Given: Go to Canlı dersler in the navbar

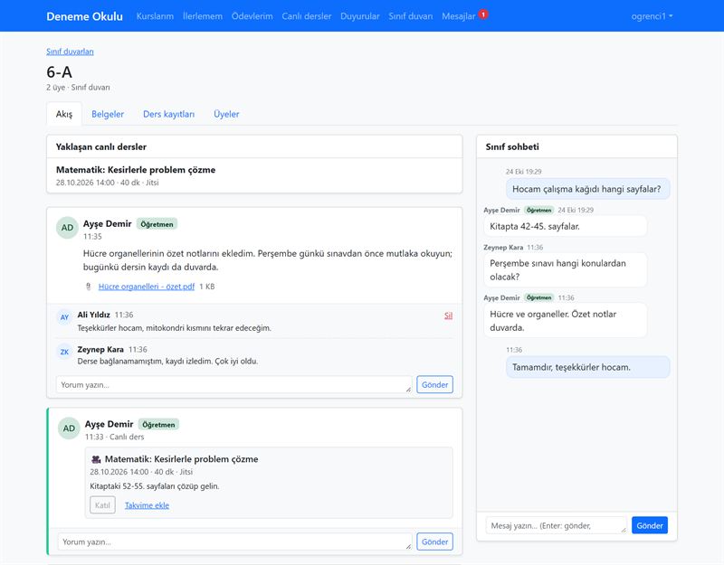Looking at the screenshot, I should (x=307, y=16).
